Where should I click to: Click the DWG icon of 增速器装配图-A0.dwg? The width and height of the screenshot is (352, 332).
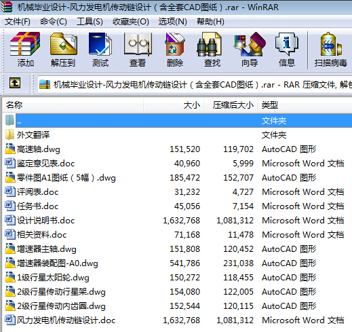[x=10, y=263]
